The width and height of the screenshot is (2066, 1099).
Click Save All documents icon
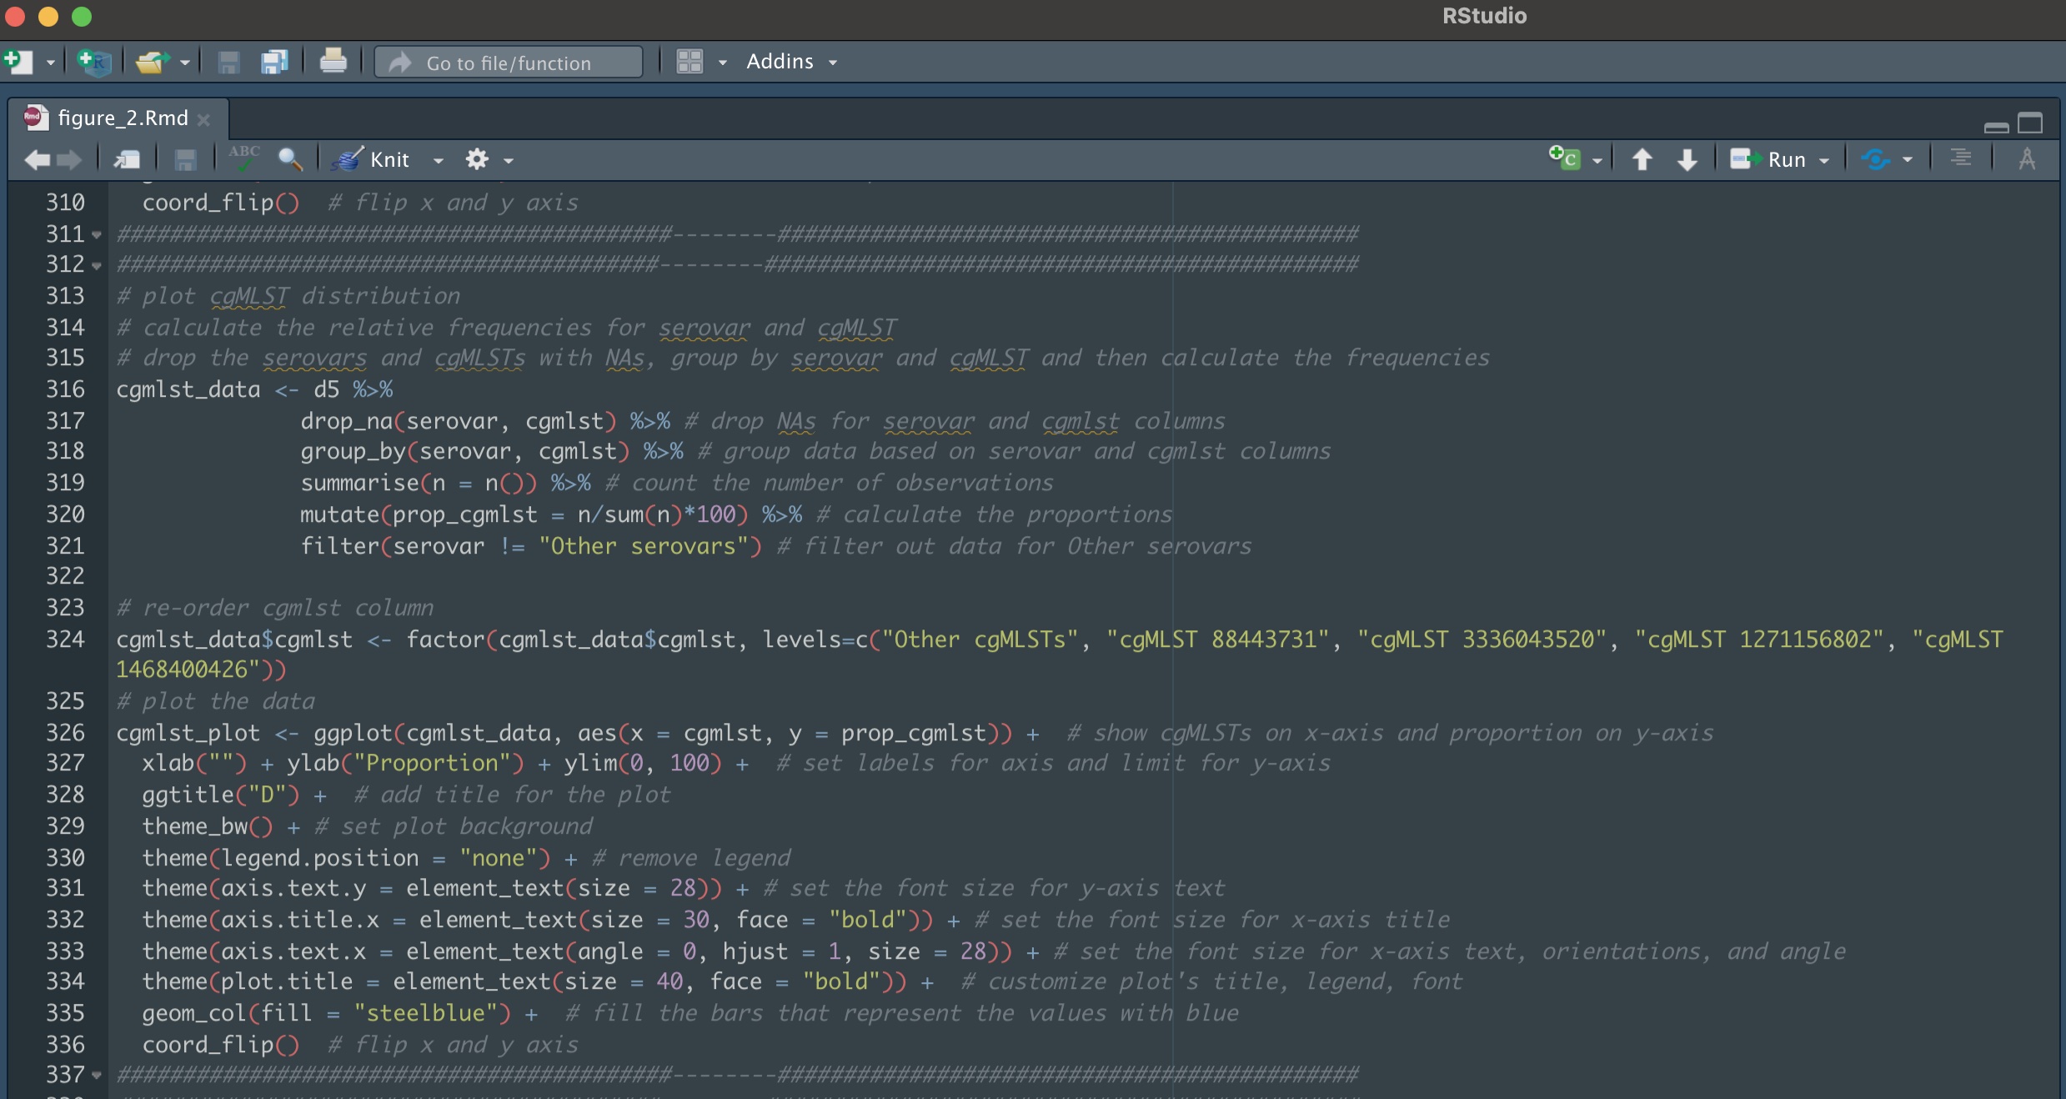click(x=273, y=63)
